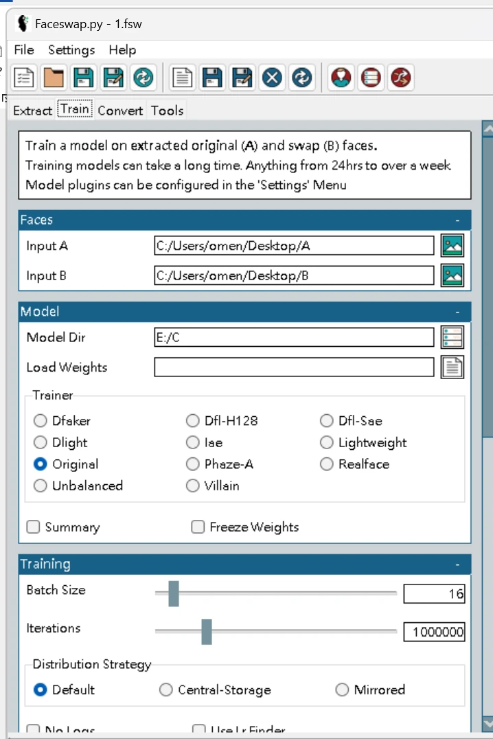Switch to the Extract tab

pos(32,111)
